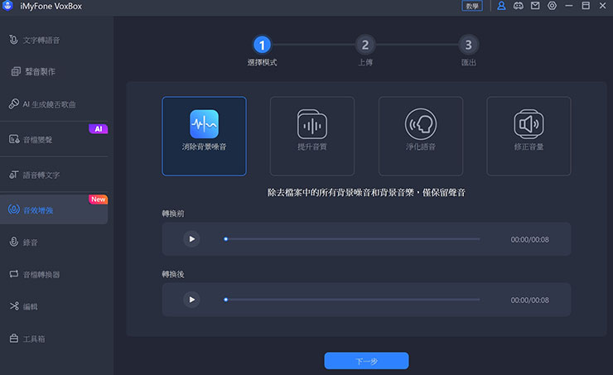Click the description text about background noise
This screenshot has width=613, height=375.
[366, 193]
